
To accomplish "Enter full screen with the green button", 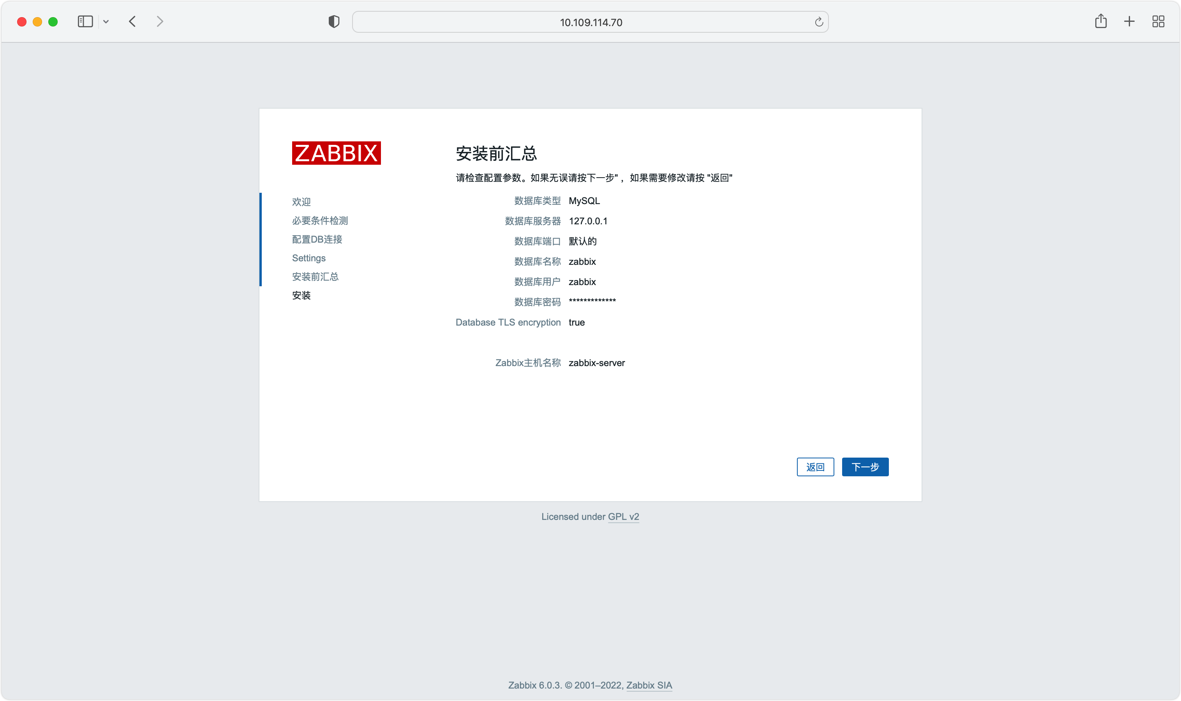I will point(53,22).
